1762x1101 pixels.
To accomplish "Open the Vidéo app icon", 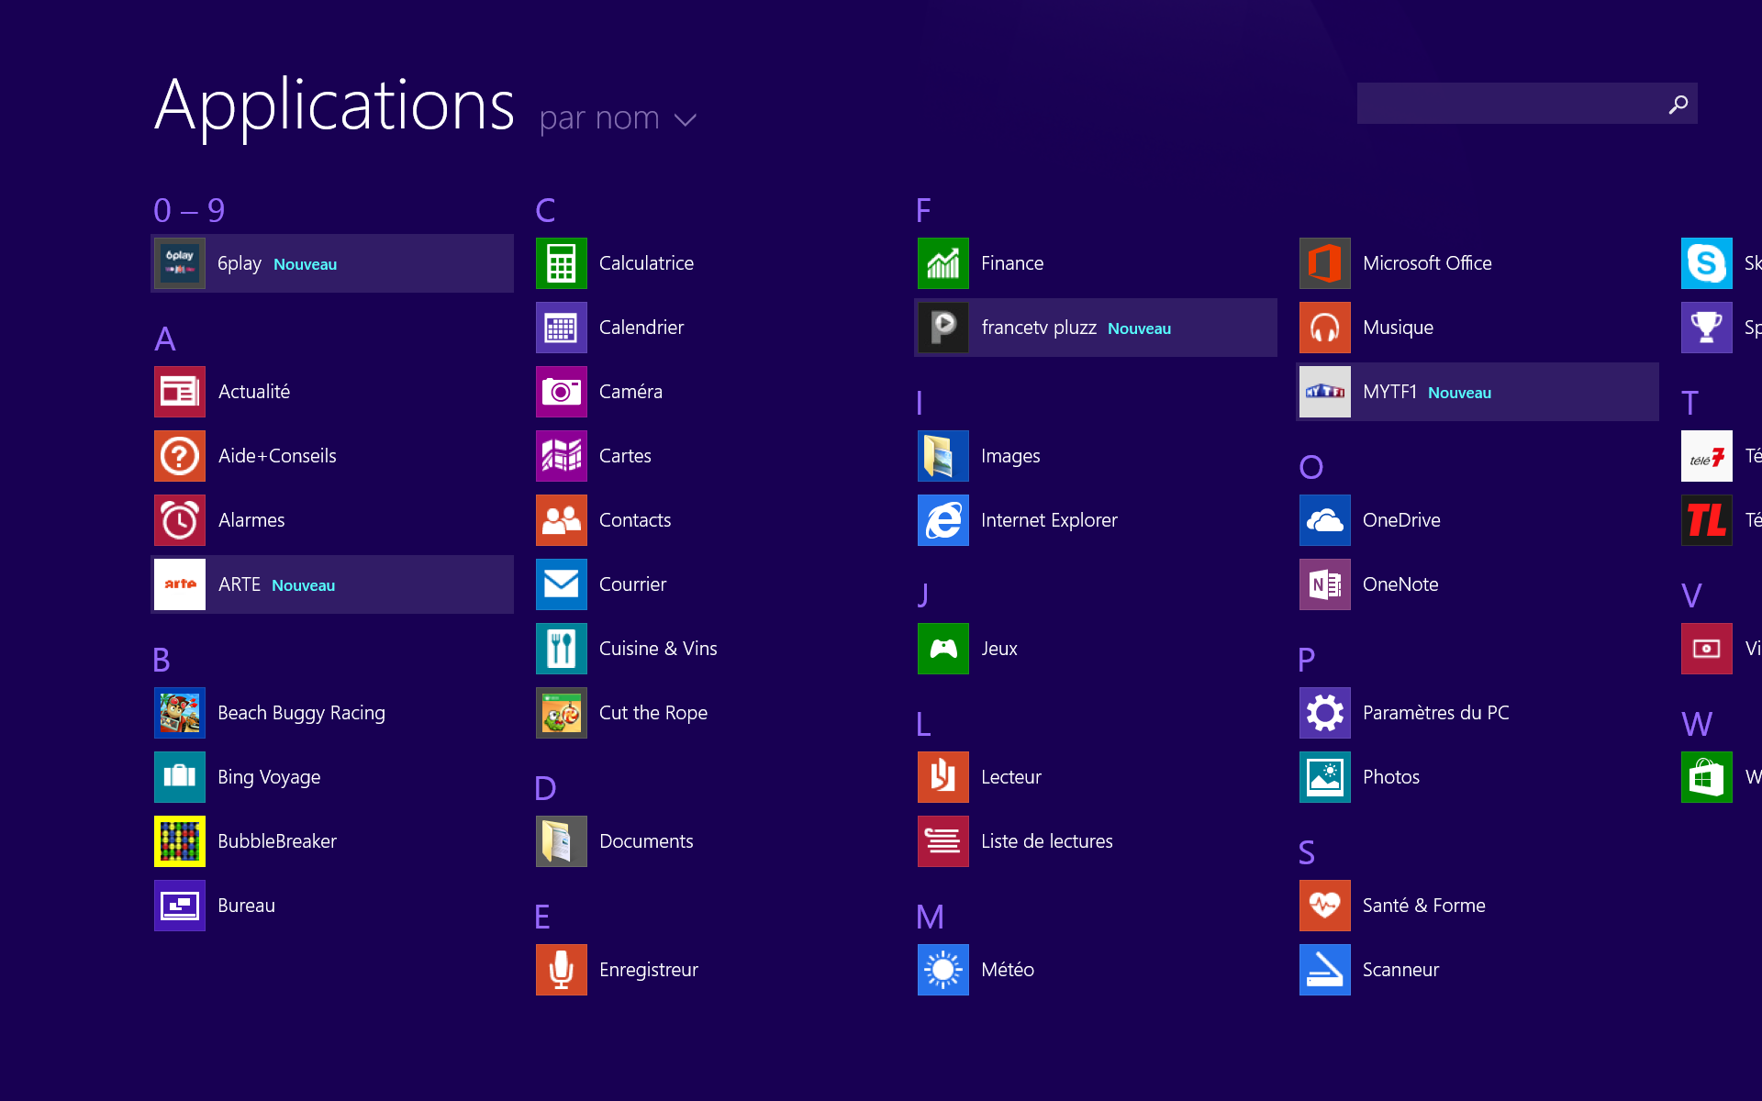I will (1707, 649).
